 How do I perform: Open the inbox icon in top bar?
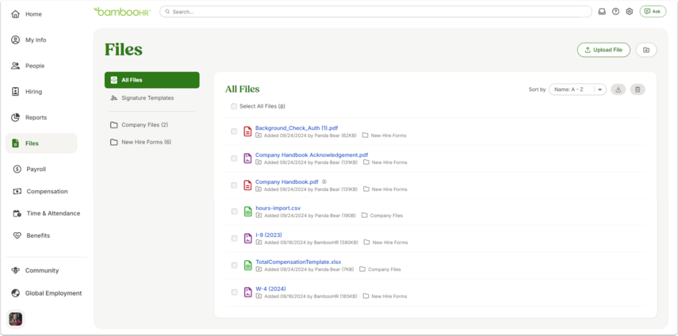(601, 12)
